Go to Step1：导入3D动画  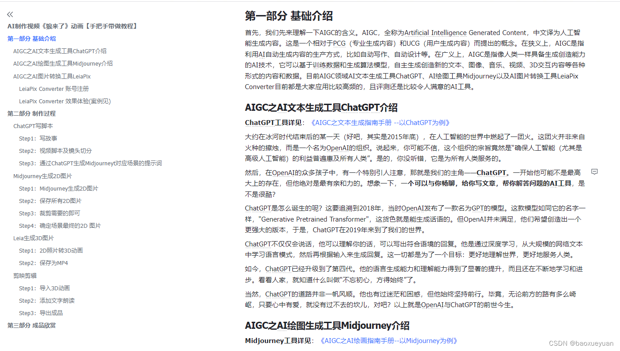(x=44, y=288)
